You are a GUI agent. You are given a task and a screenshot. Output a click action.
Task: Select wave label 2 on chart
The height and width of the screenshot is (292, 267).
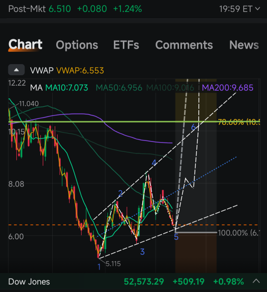coord(120,193)
